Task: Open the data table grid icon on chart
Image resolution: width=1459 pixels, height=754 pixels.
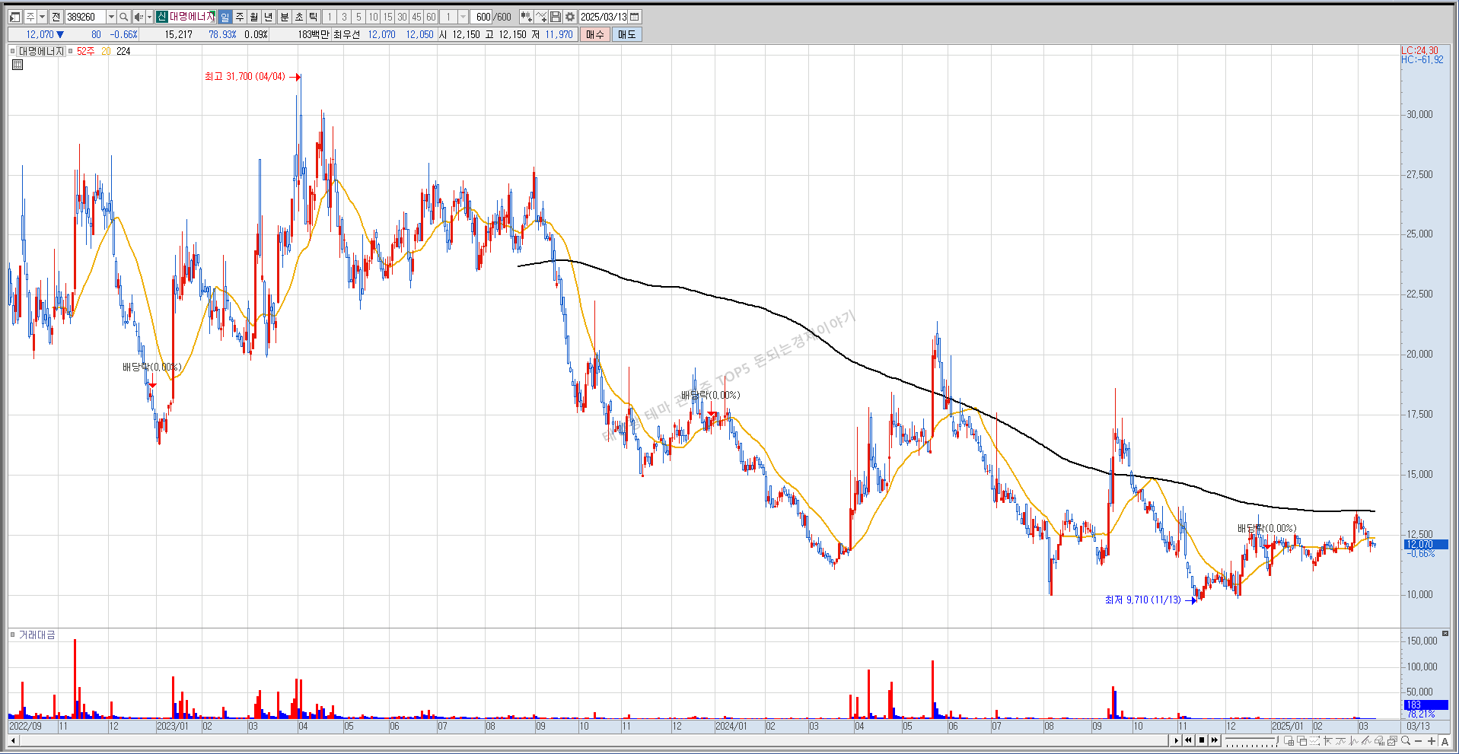Action: [x=18, y=65]
